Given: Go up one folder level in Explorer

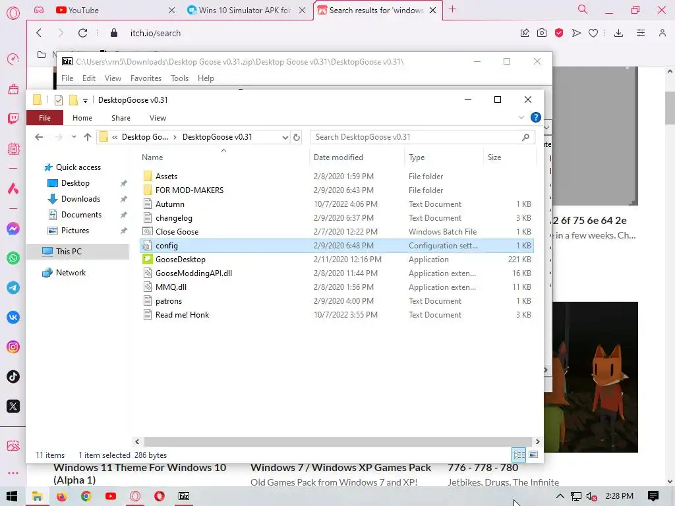Looking at the screenshot, I should [x=88, y=137].
